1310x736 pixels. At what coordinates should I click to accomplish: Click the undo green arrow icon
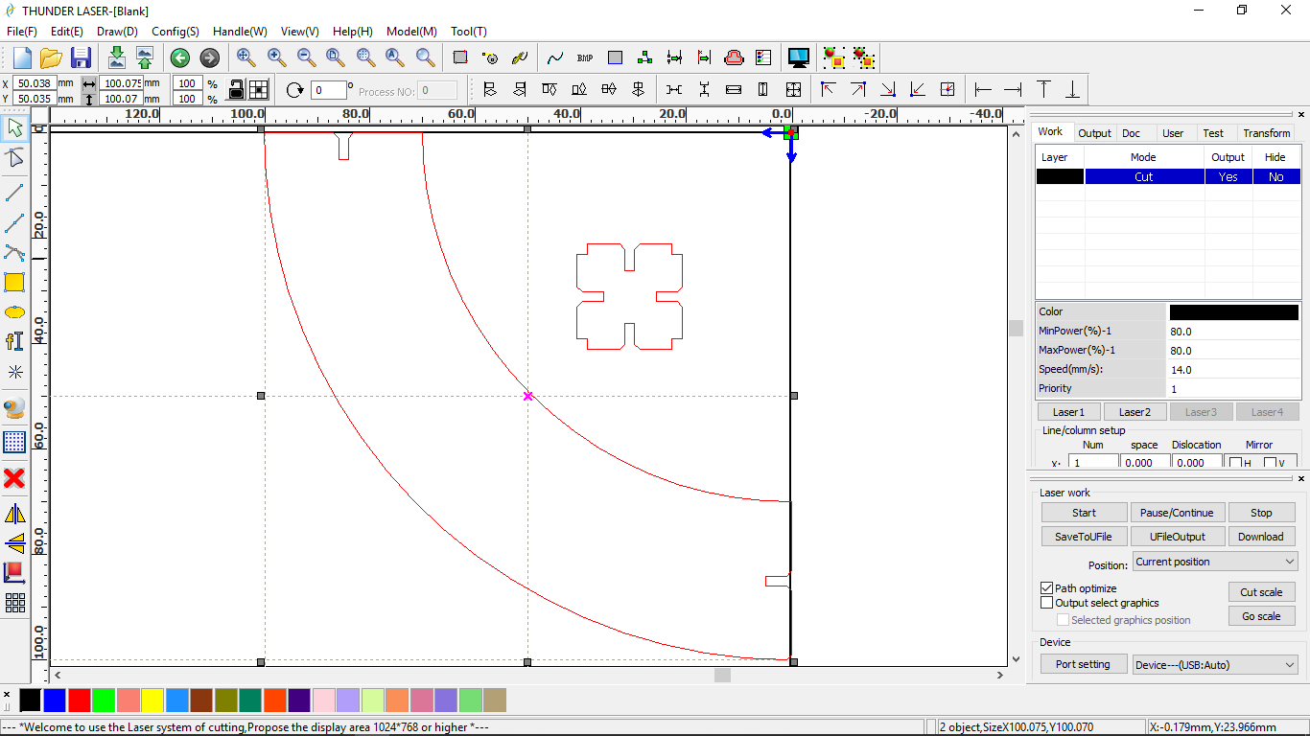179,57
